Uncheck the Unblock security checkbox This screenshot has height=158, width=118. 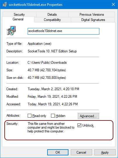(79, 125)
